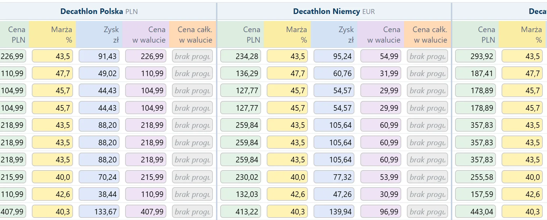Select the 53,99 currency price field
The width and height of the screenshot is (547, 220).
coord(381,177)
